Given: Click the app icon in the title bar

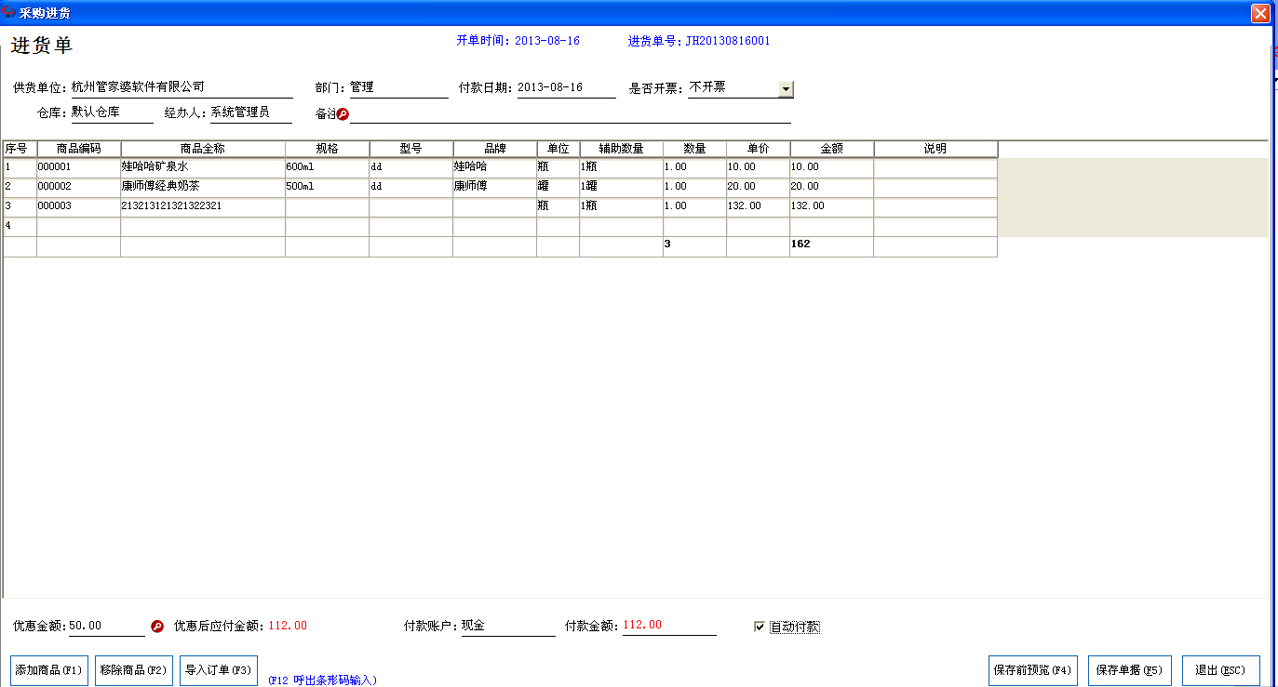Looking at the screenshot, I should pyautogui.click(x=8, y=12).
